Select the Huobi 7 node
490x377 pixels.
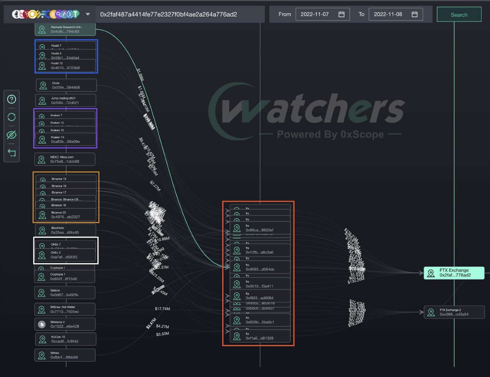[65, 45]
